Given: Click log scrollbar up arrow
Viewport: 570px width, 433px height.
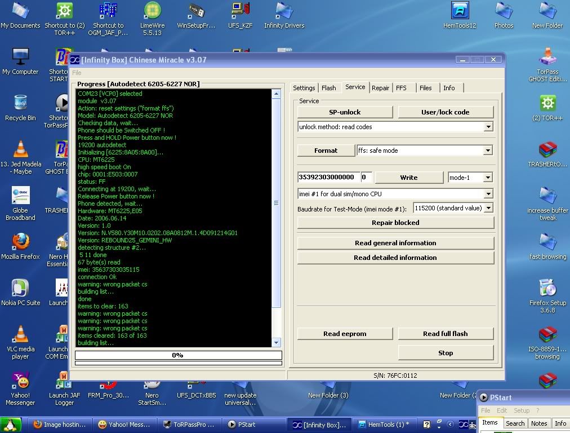Looking at the screenshot, I should click(277, 94).
